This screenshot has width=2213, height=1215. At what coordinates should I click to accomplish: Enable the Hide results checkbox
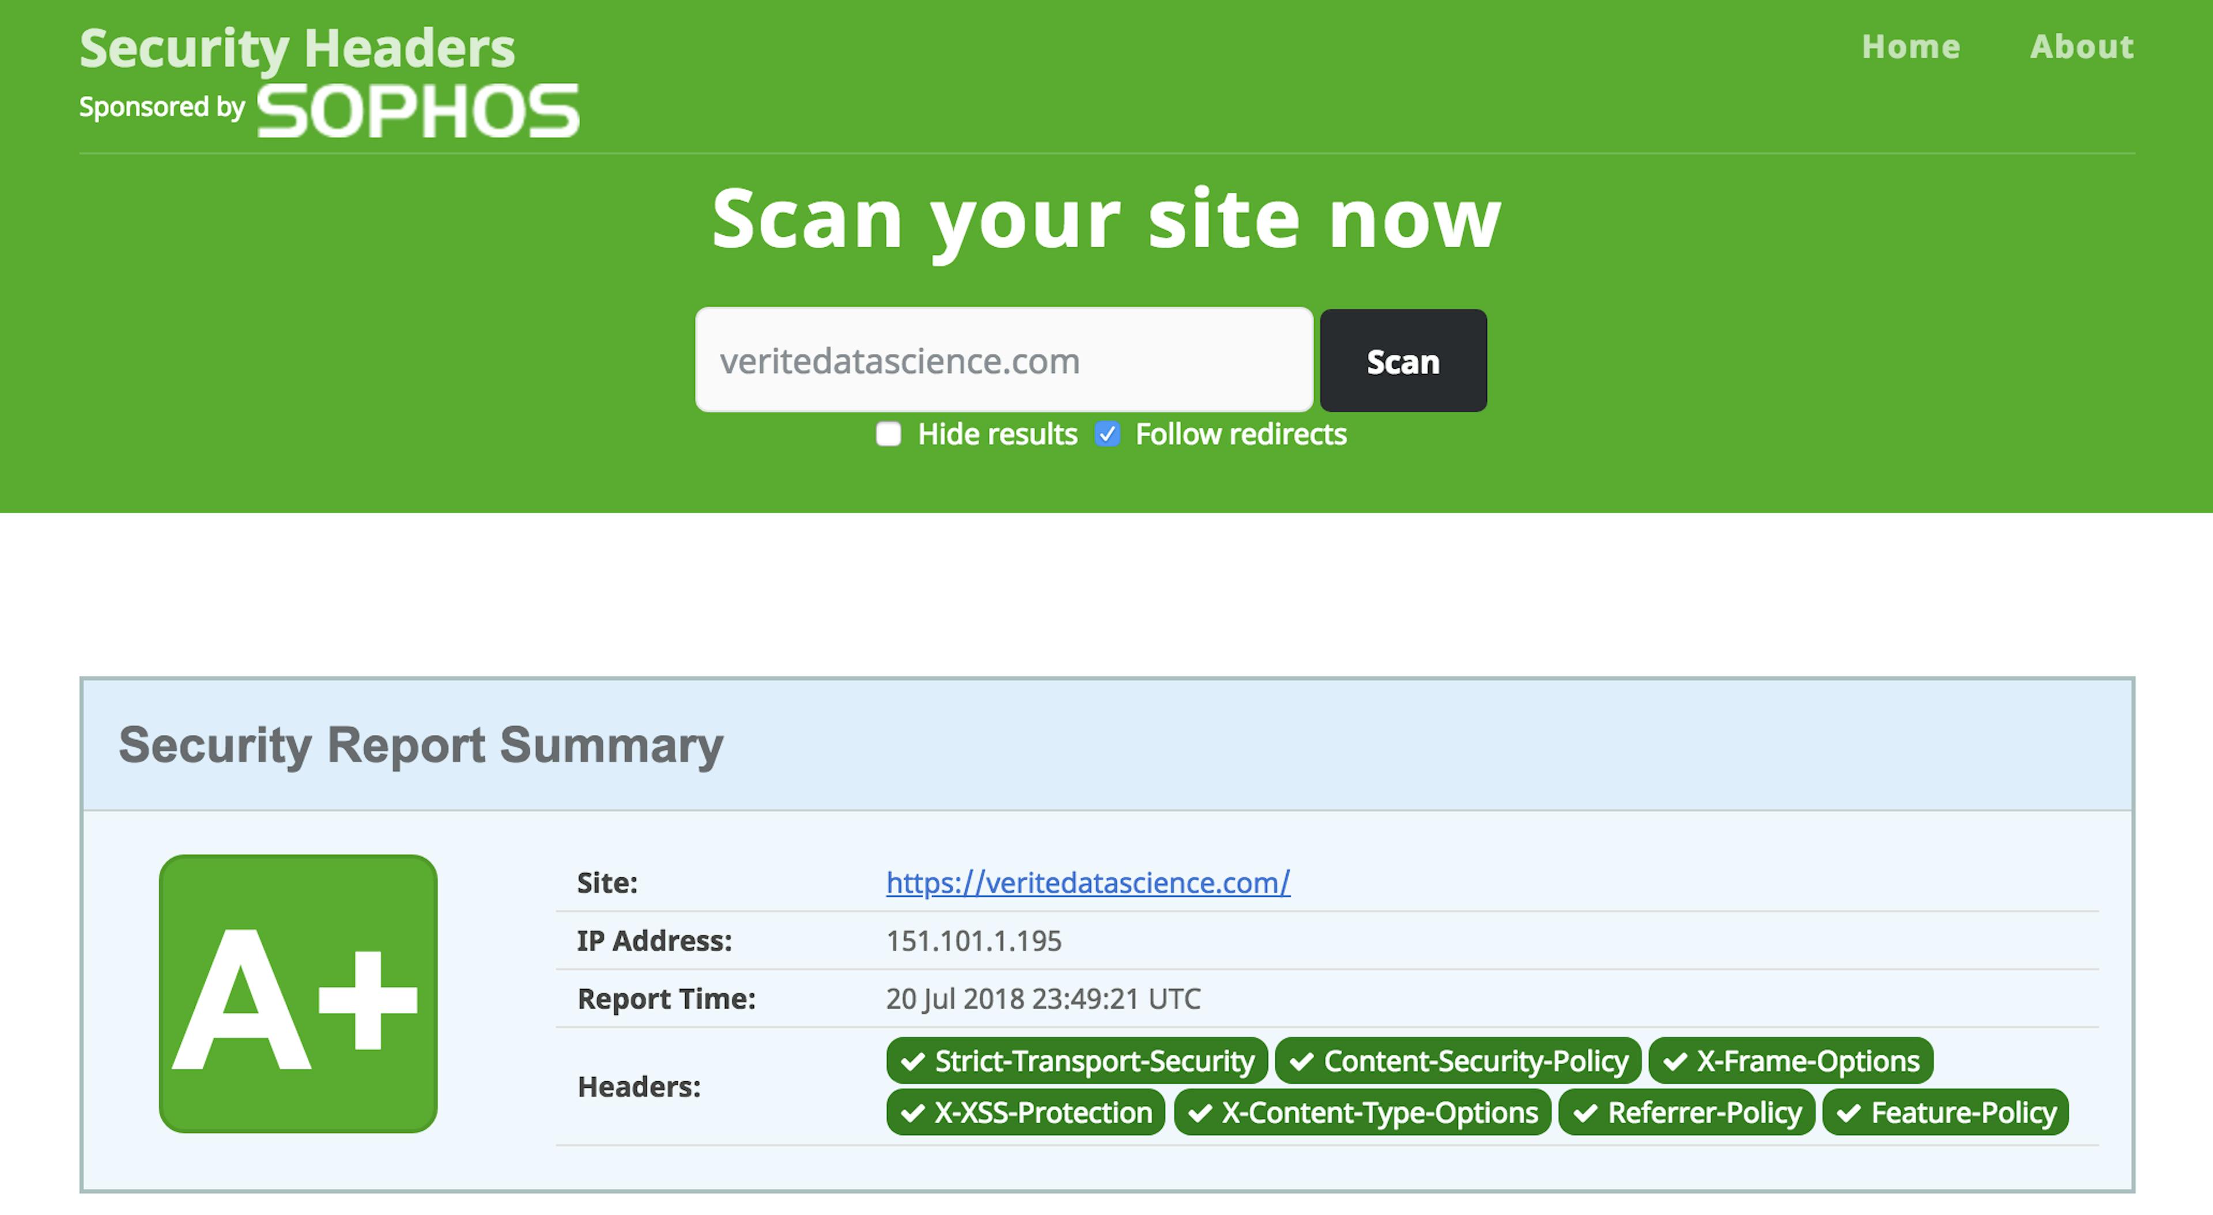pyautogui.click(x=888, y=434)
